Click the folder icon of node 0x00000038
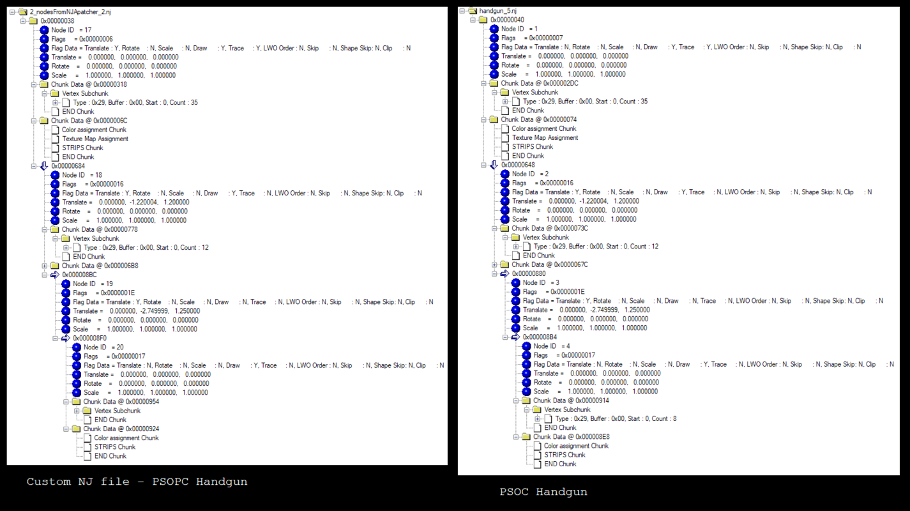The height and width of the screenshot is (511, 910). tap(33, 21)
